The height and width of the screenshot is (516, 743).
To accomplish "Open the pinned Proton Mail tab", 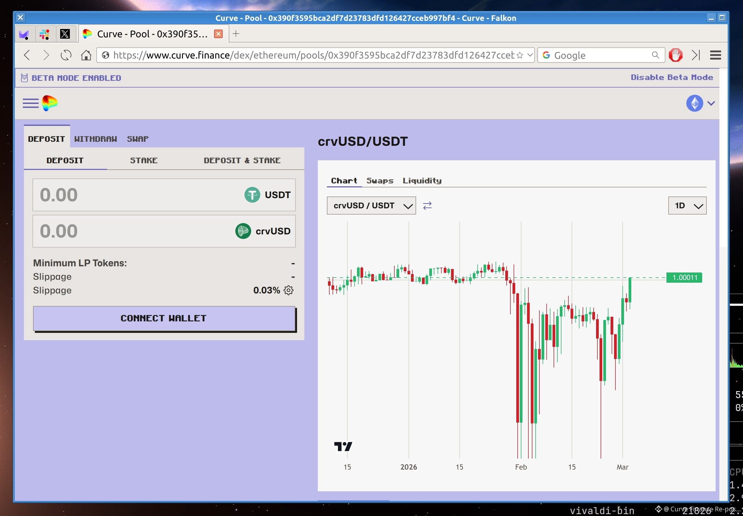I will [24, 34].
